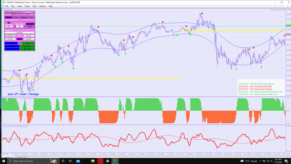
Task: Open Task View from the taskbar
Action: [x=70, y=161]
